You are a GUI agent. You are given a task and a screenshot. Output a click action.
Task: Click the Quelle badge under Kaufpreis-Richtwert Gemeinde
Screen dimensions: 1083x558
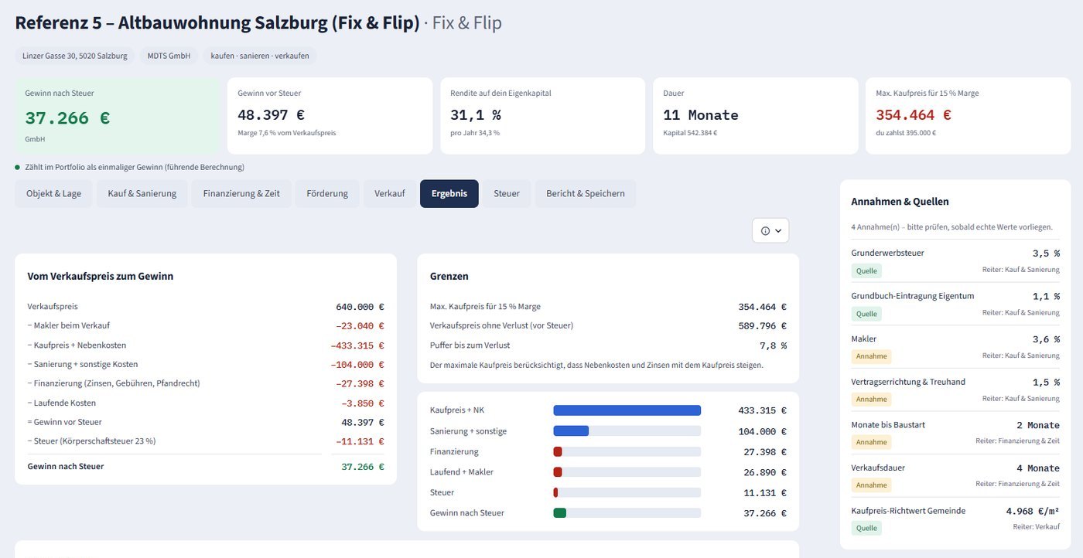coord(866,529)
